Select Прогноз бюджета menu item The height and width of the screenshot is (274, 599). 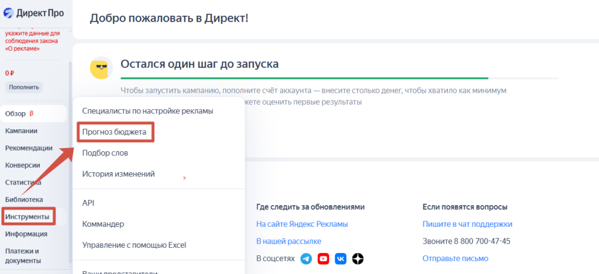(x=114, y=132)
